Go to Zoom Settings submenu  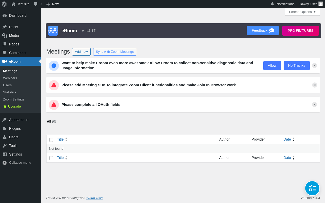coord(14,99)
